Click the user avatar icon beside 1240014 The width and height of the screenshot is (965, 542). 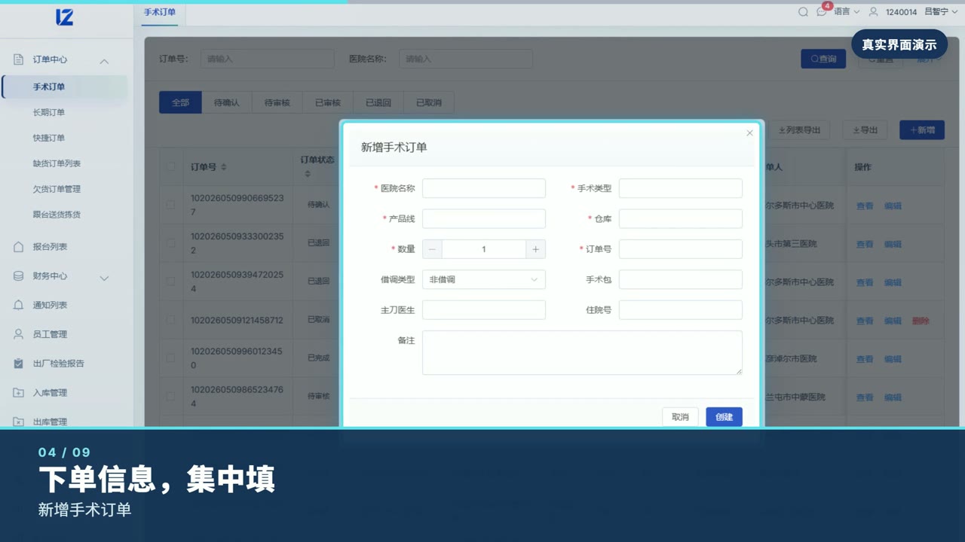click(874, 12)
